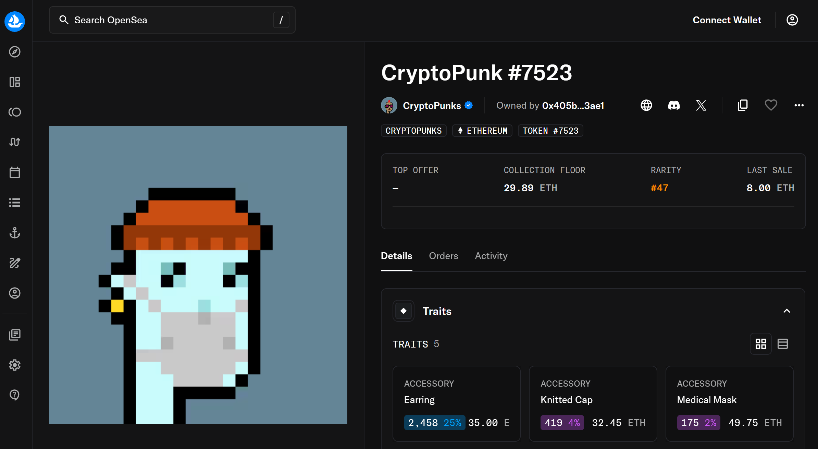818x449 pixels.
Task: Switch to the Orders tab
Action: coord(444,256)
